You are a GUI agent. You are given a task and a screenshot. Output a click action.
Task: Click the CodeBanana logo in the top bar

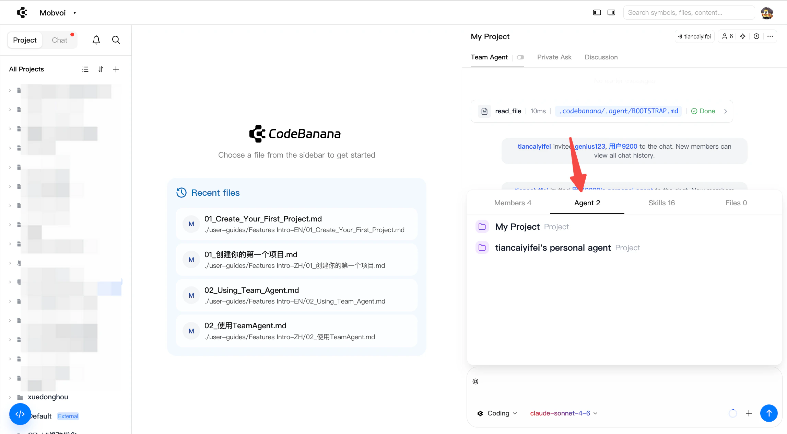tap(22, 12)
